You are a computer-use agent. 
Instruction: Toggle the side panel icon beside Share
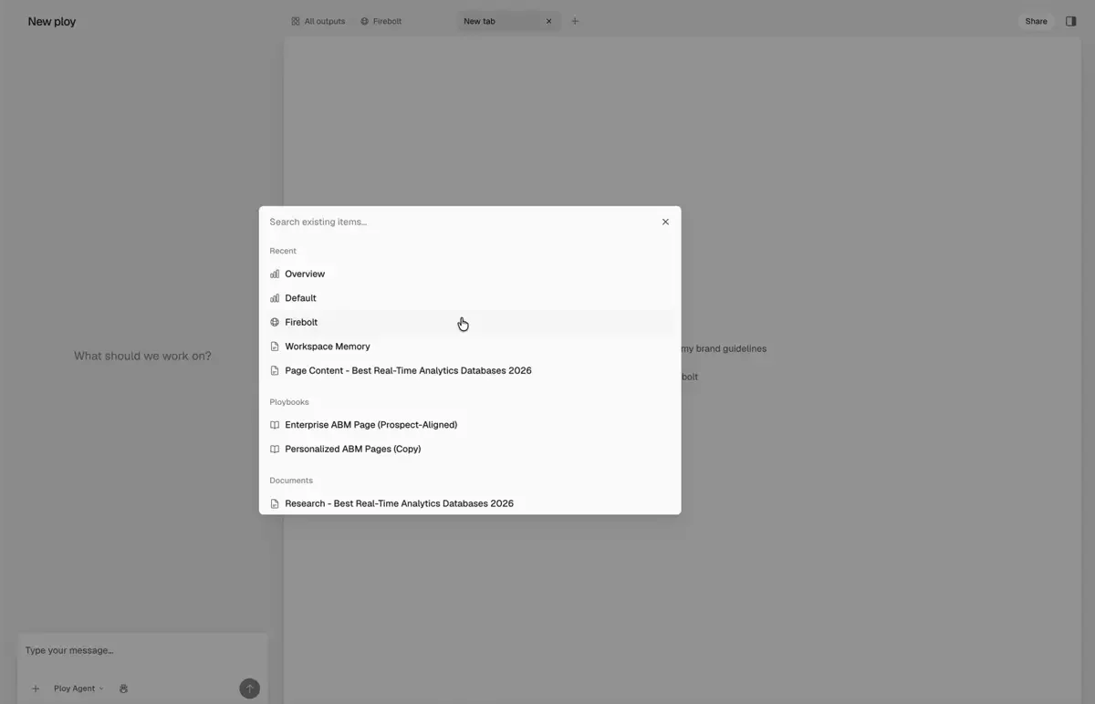click(x=1071, y=21)
